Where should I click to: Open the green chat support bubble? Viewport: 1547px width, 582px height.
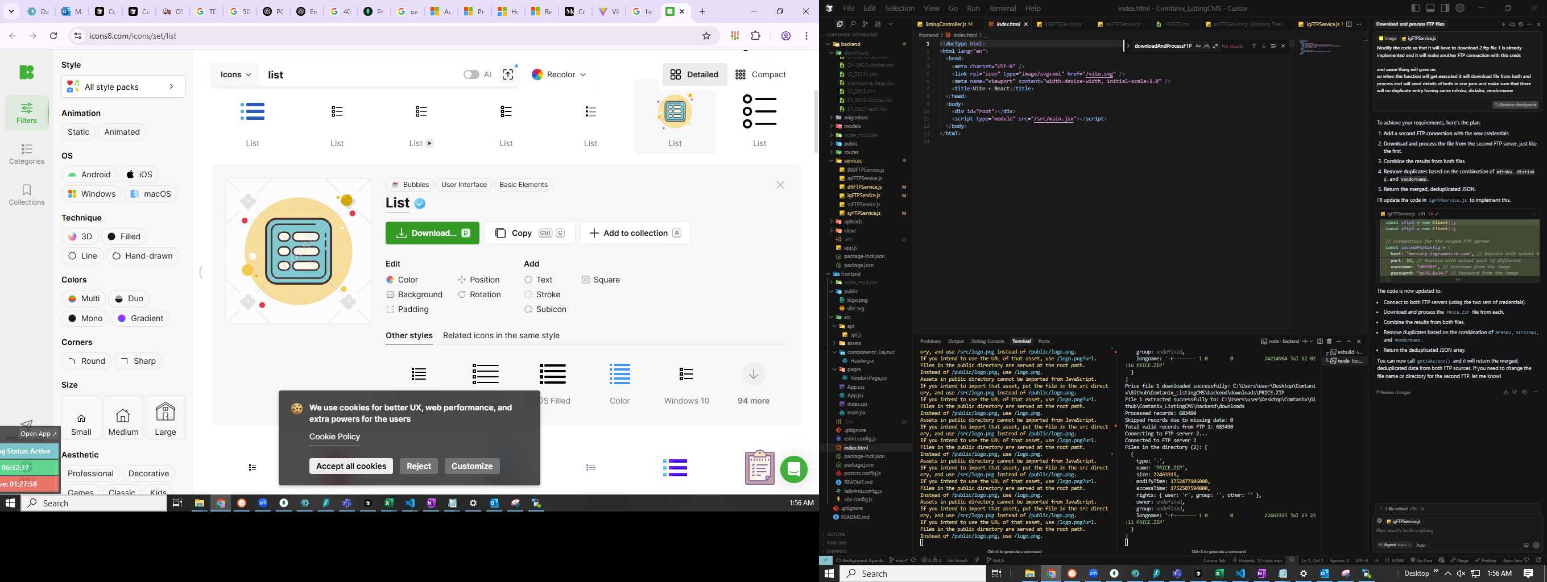793,469
